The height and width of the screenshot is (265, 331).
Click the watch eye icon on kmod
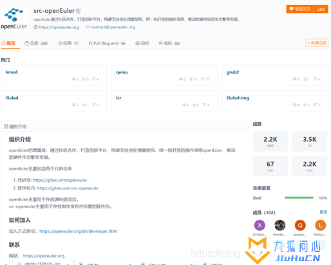click(x=73, y=79)
